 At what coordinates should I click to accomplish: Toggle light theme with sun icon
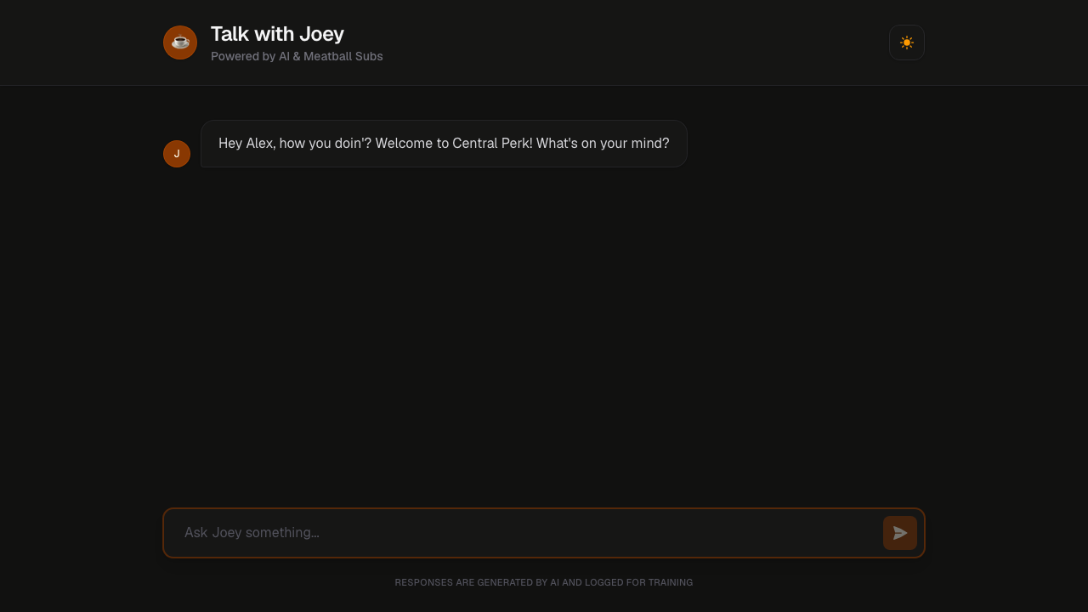click(907, 42)
